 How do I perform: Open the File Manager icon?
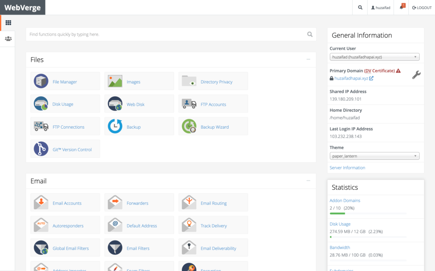[41, 81]
